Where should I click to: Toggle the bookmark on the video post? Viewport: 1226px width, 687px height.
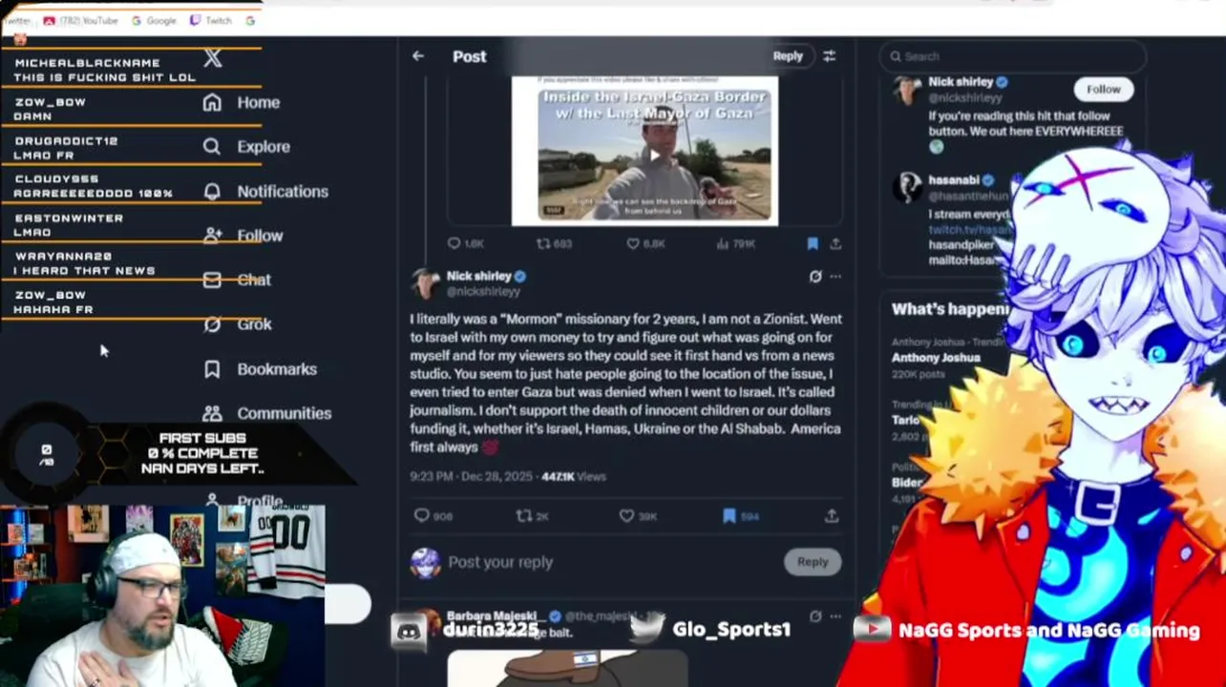pyautogui.click(x=813, y=244)
